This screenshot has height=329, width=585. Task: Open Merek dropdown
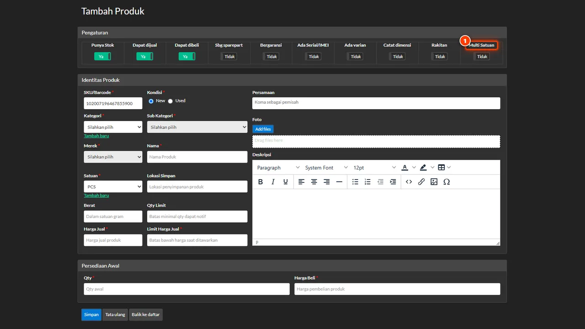[x=113, y=157]
